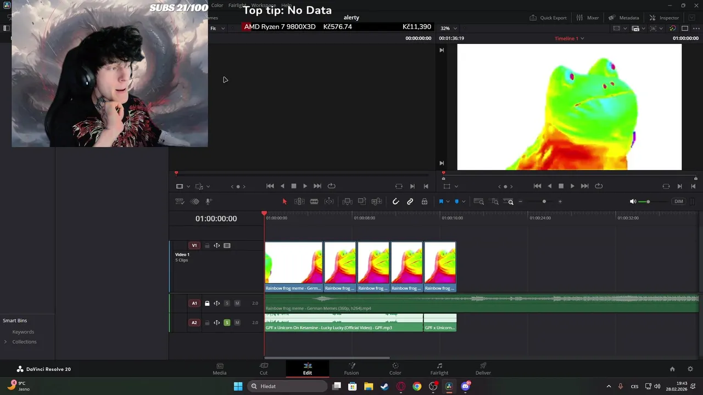
Task: Open blue flag color dropdown arrow
Action: [448, 202]
